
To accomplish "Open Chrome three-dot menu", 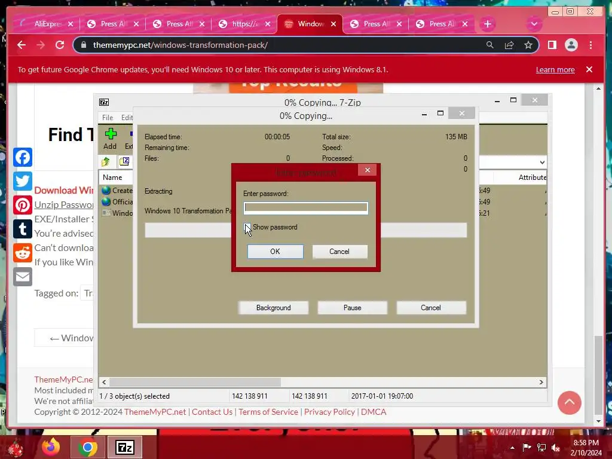I will tap(590, 45).
